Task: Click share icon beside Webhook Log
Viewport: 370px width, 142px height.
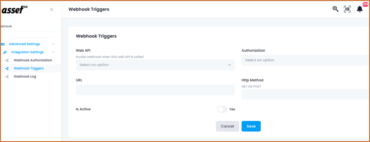Action: click(x=7, y=77)
